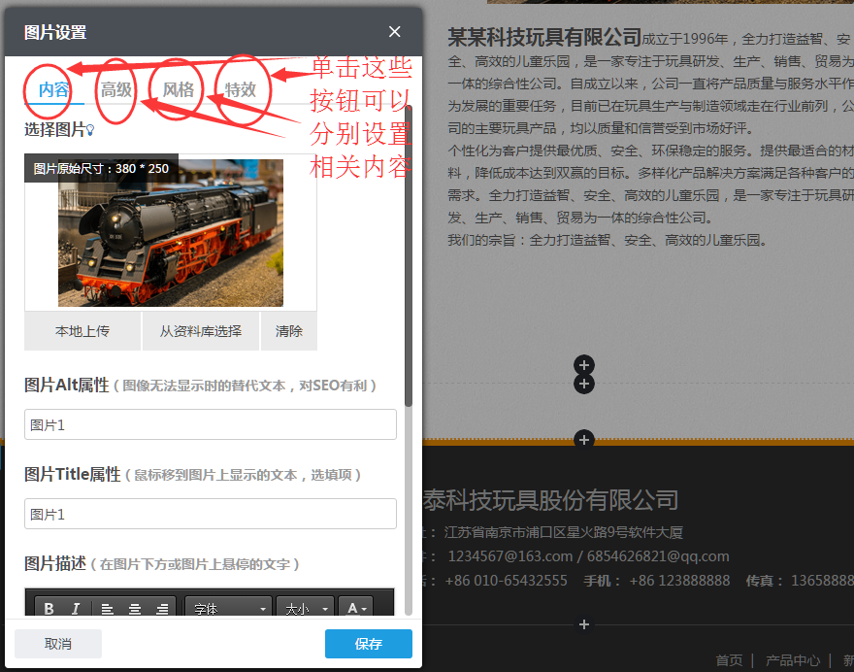
Task: Select the align left icon
Action: (107, 609)
